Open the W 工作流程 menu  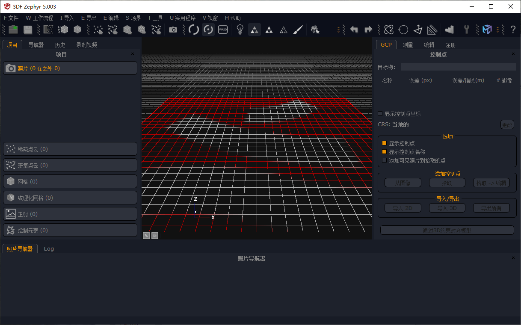39,18
